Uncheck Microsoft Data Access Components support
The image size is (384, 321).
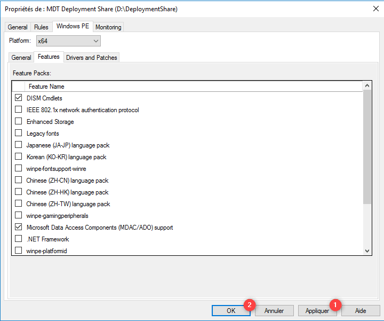pyautogui.click(x=18, y=227)
